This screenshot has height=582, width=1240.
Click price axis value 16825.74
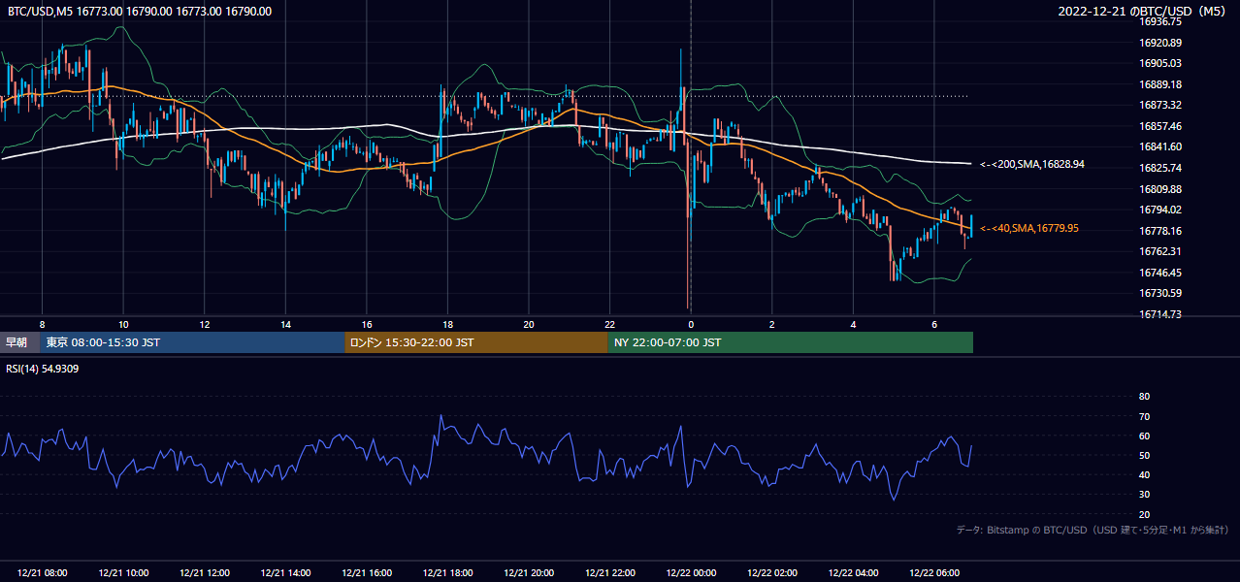click(x=1160, y=168)
